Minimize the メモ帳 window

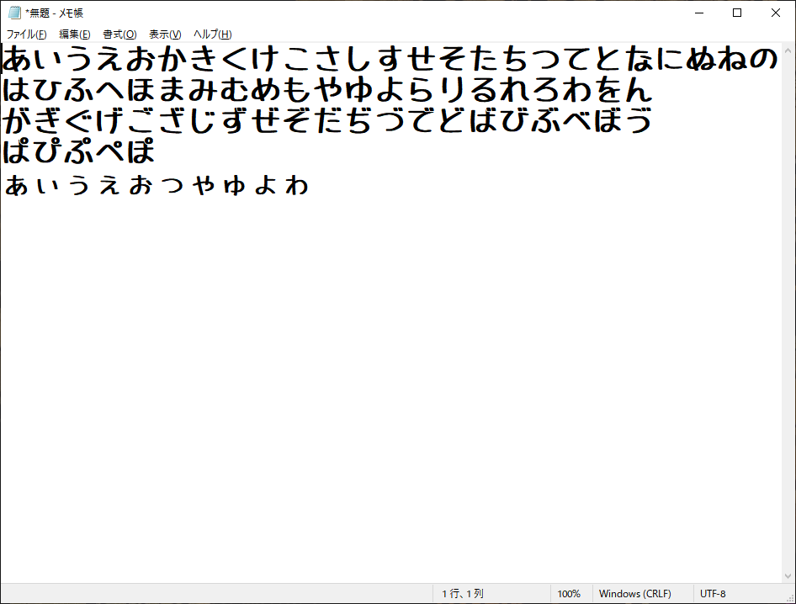pos(698,13)
